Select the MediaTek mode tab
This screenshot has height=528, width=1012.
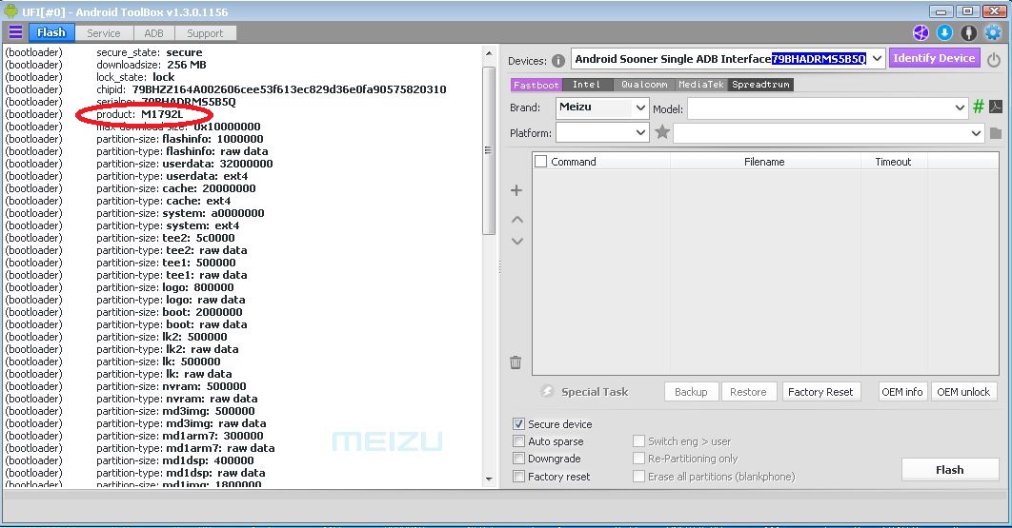pos(701,85)
